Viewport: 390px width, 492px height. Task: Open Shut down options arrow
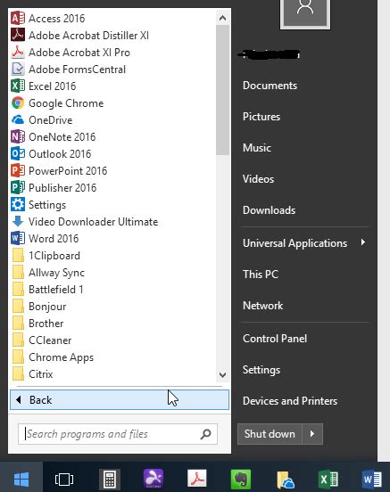point(312,434)
